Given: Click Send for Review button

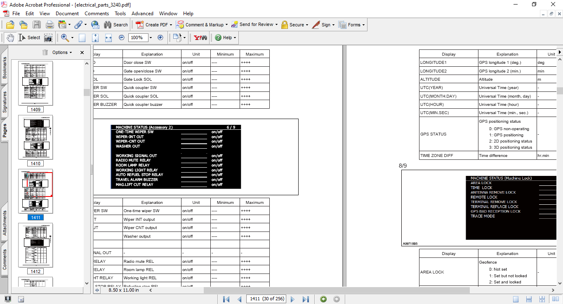Looking at the screenshot, I should click(x=254, y=24).
